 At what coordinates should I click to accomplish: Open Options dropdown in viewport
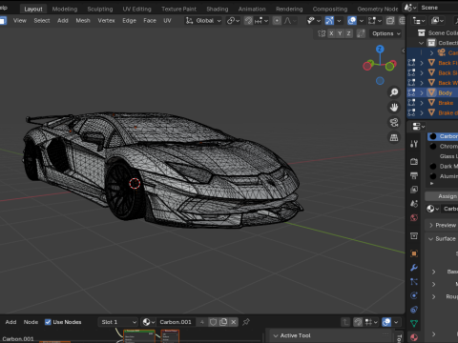(x=386, y=33)
